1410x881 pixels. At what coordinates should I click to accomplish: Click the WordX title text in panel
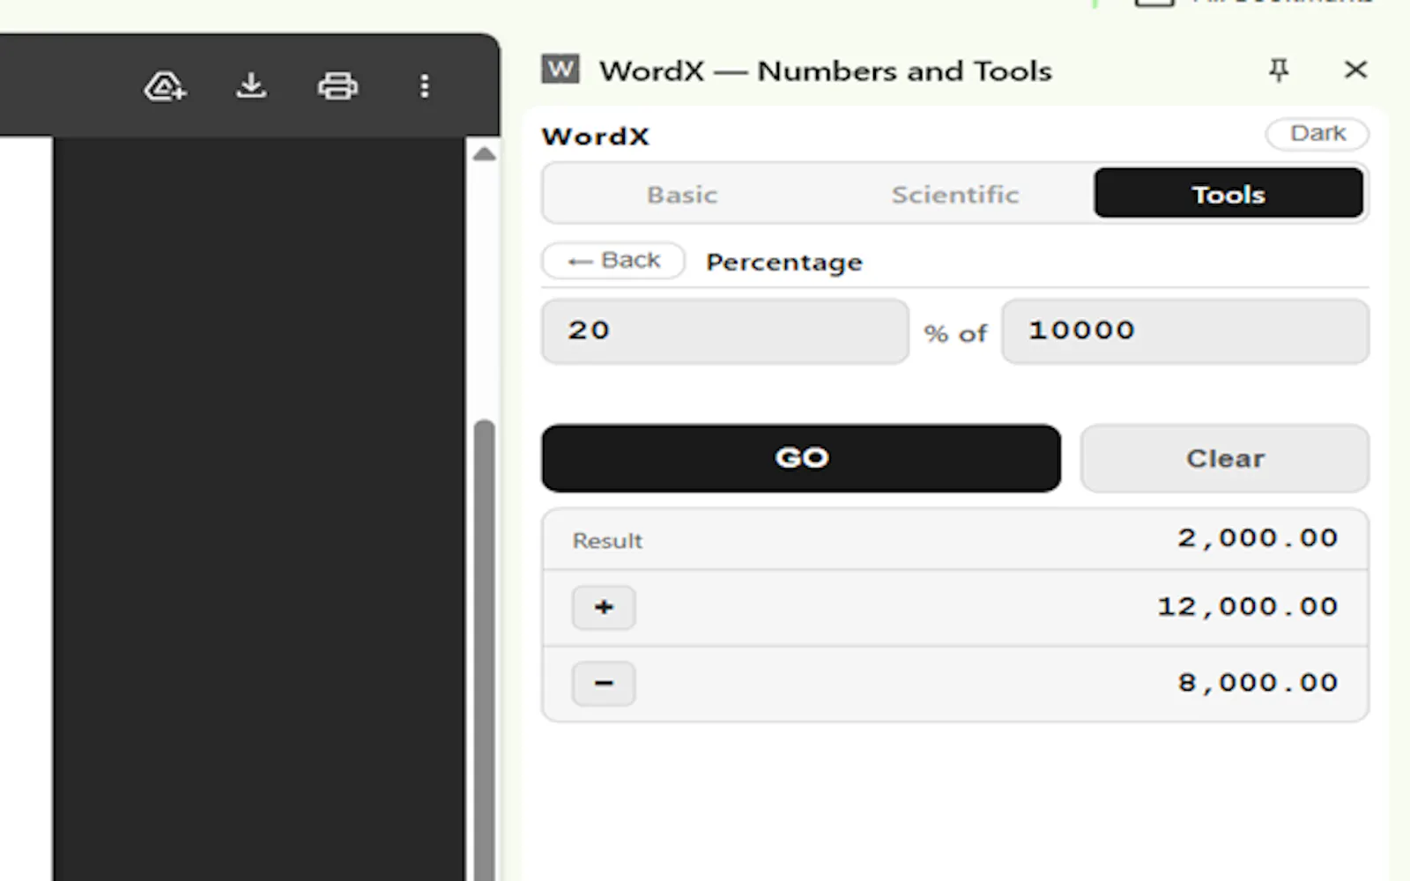[596, 137]
